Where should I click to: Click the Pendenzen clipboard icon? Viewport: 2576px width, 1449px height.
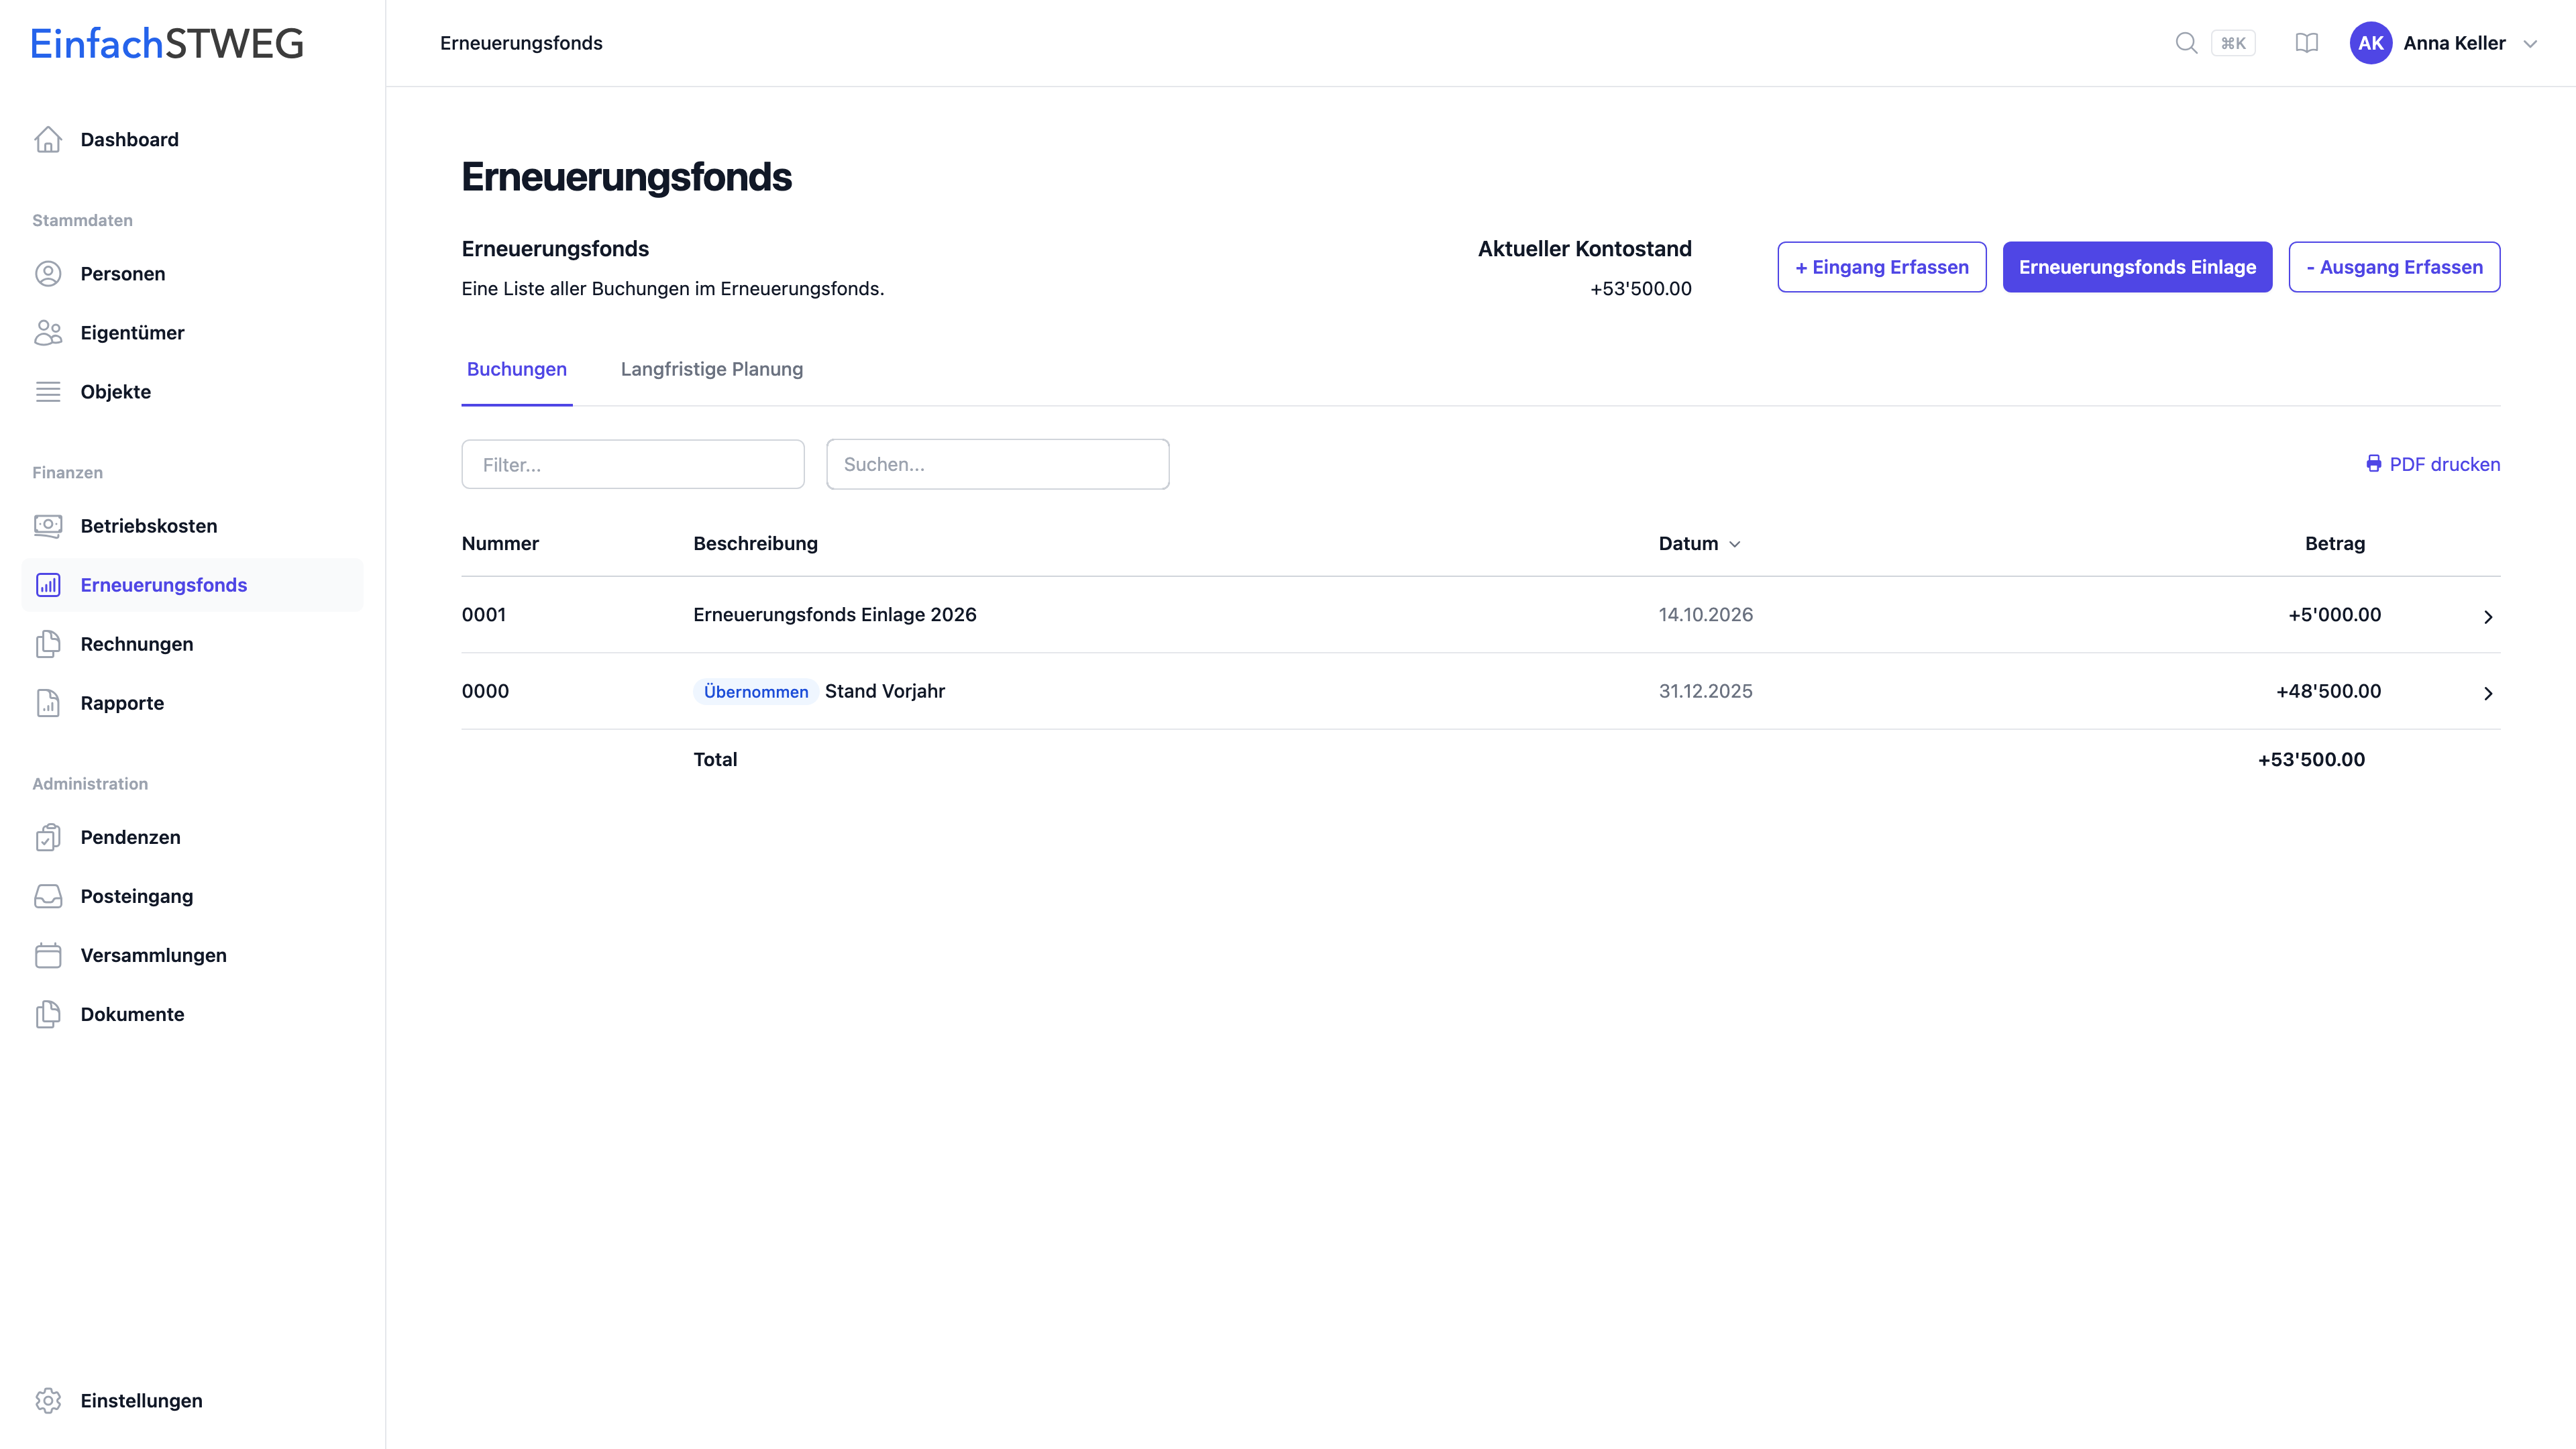[48, 837]
